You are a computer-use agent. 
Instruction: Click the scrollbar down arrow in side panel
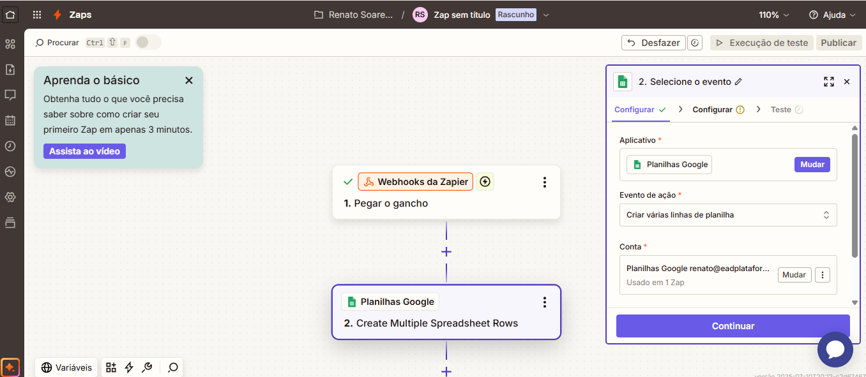855,302
